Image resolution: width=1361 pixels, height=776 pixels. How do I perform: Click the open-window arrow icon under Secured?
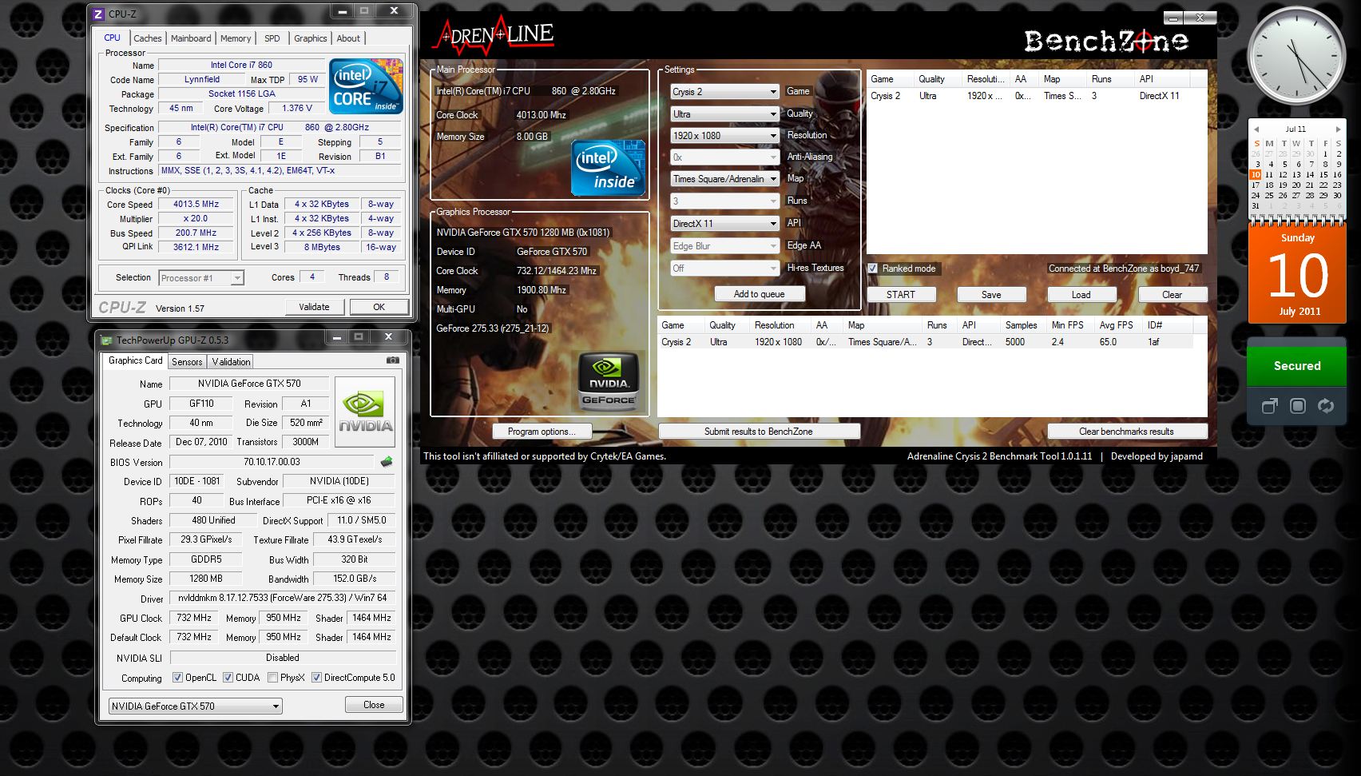pos(1269,406)
